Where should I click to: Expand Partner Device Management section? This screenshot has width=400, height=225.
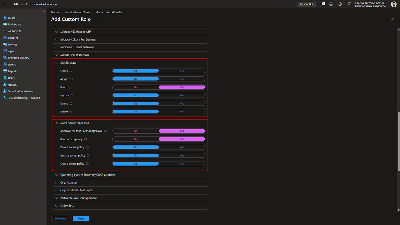pyautogui.click(x=130, y=198)
